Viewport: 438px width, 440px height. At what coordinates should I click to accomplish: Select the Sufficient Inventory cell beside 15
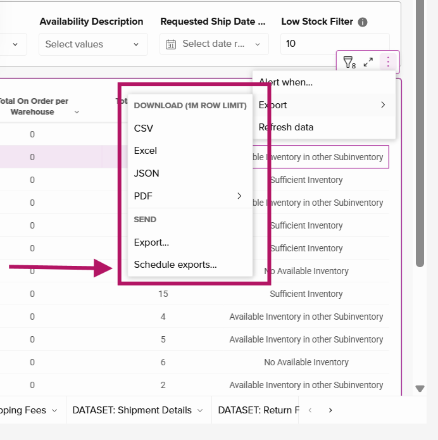tap(306, 294)
